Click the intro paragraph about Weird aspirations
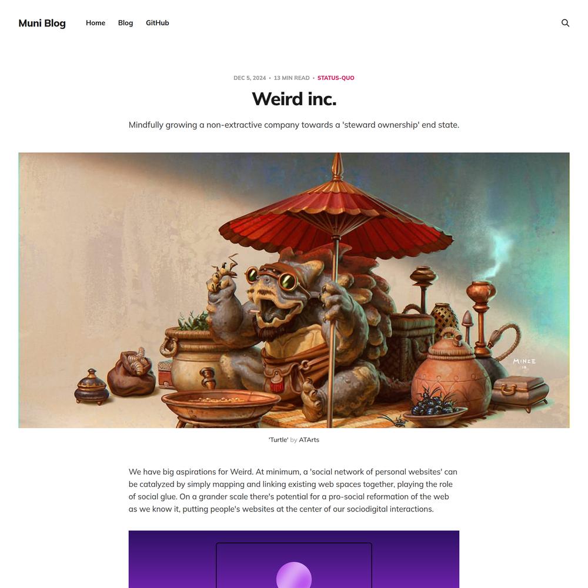 point(294,490)
